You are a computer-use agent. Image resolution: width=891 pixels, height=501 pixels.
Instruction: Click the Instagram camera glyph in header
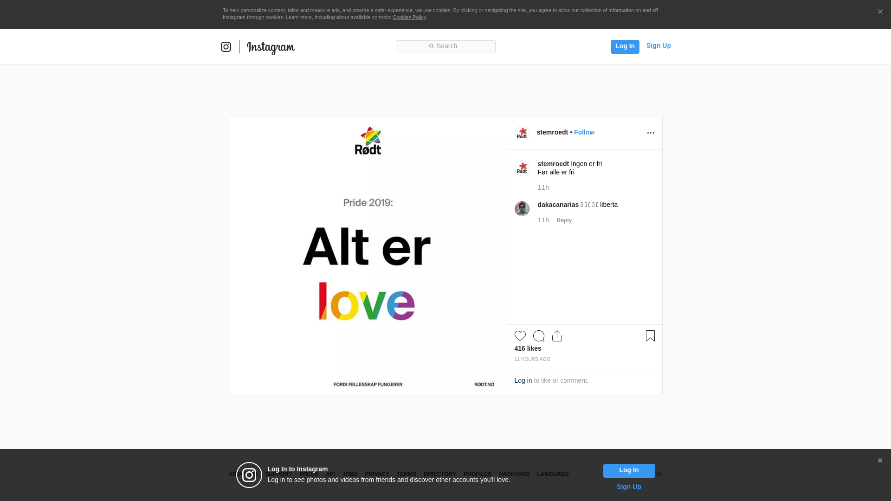[x=226, y=47]
